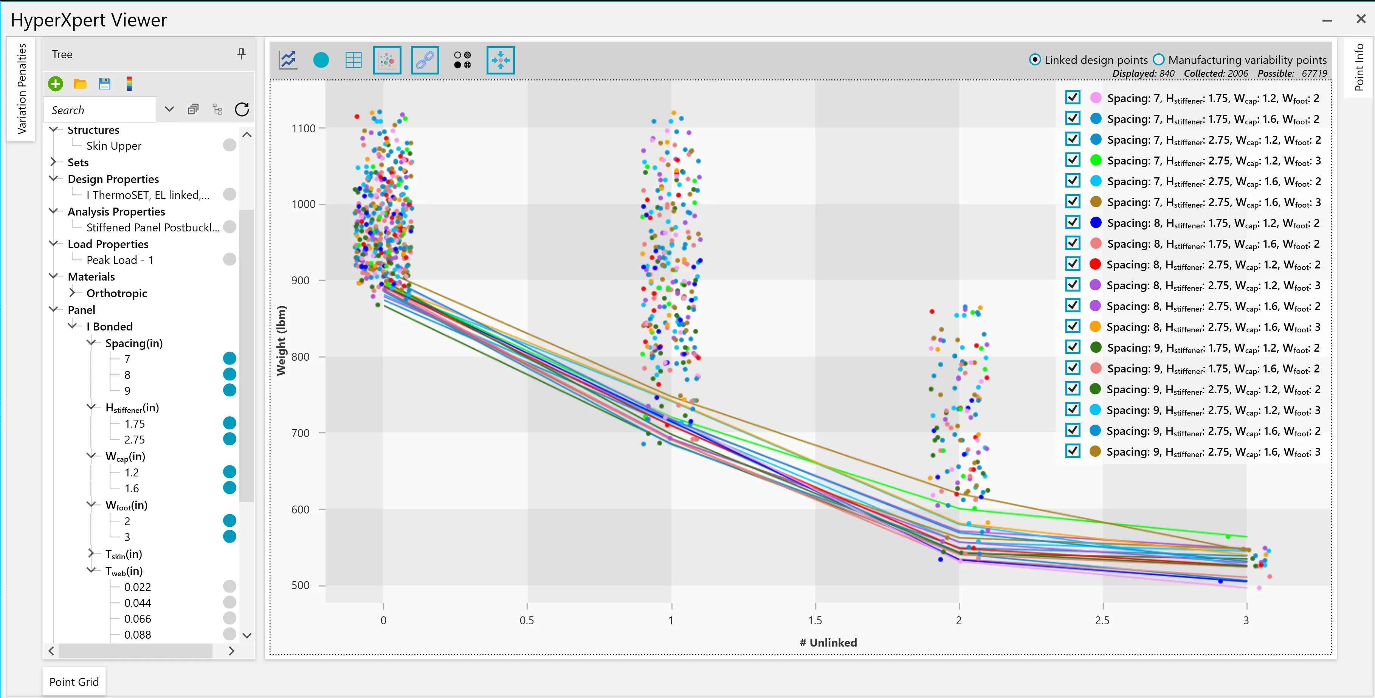Image resolution: width=1375 pixels, height=698 pixels.
Task: Toggle gray dot for Tweb 0.022
Action: (x=229, y=586)
